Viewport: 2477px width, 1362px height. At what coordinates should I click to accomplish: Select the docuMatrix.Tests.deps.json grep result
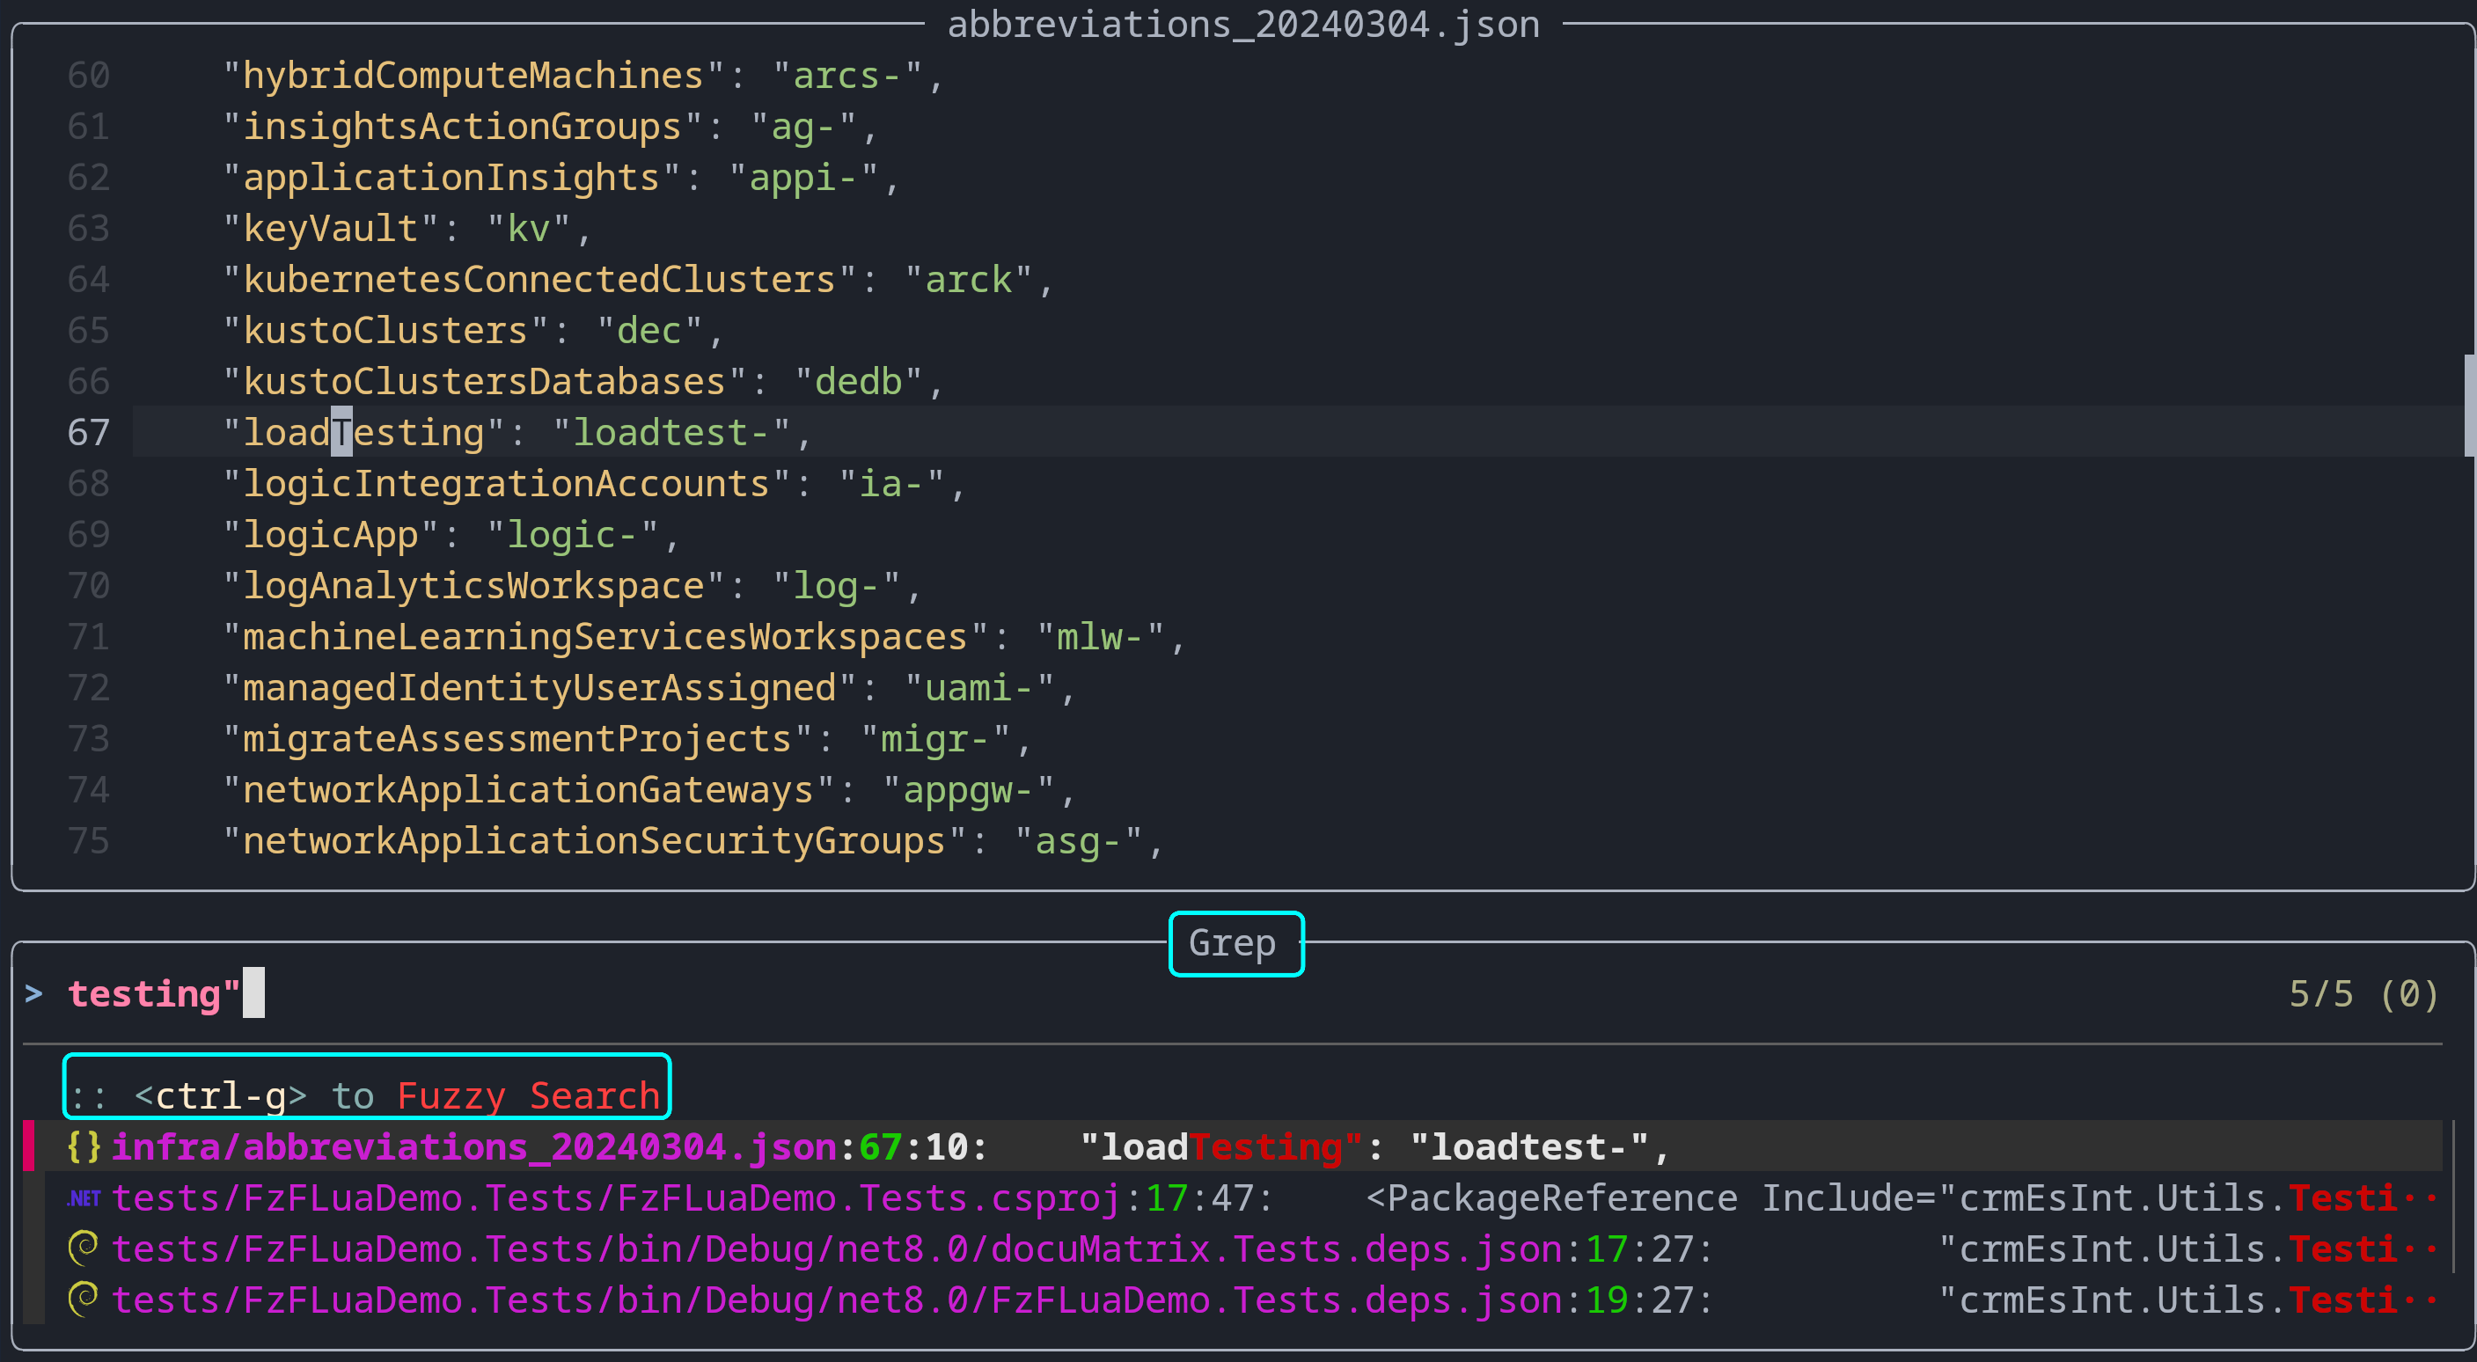click(x=1233, y=1248)
